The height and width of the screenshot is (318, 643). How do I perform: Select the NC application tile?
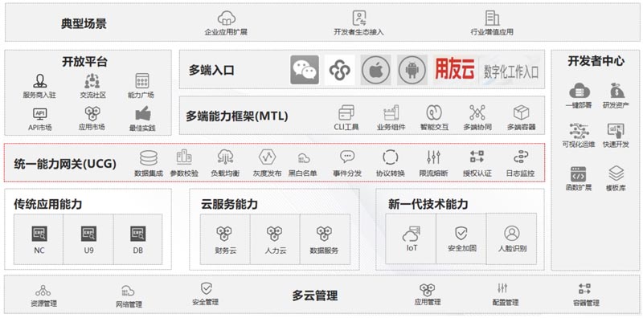pos(39,239)
